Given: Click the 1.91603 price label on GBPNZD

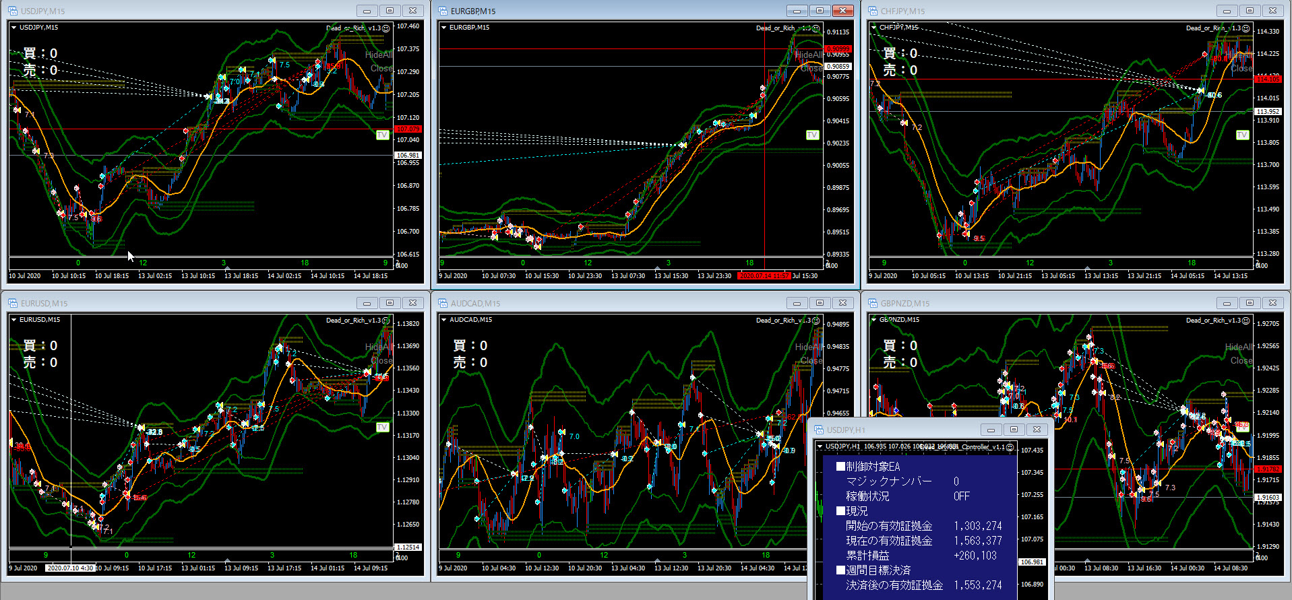Looking at the screenshot, I should tap(1268, 497).
